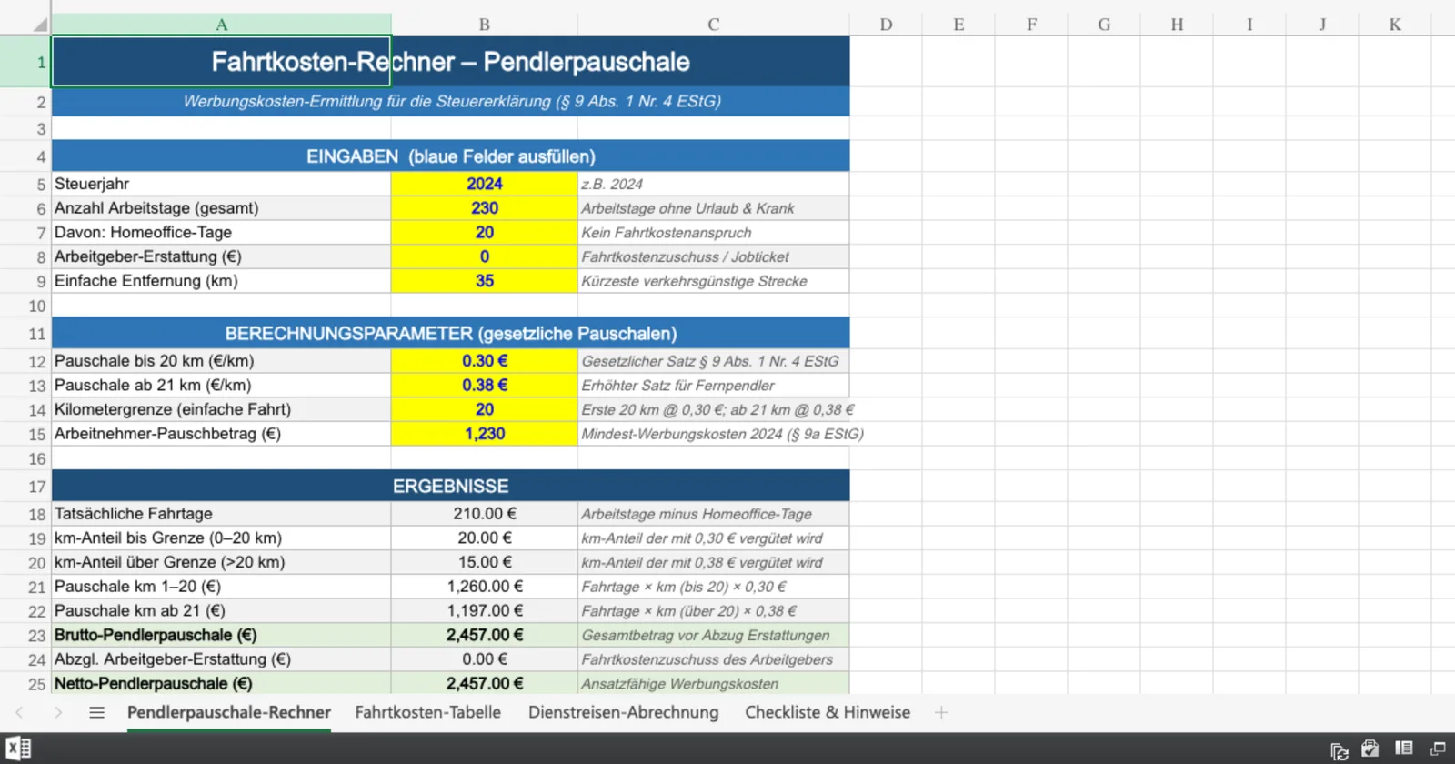Viewport: 1455px width, 764px height.
Task: Click the result cell showing 1,260.00 €
Action: tap(485, 587)
